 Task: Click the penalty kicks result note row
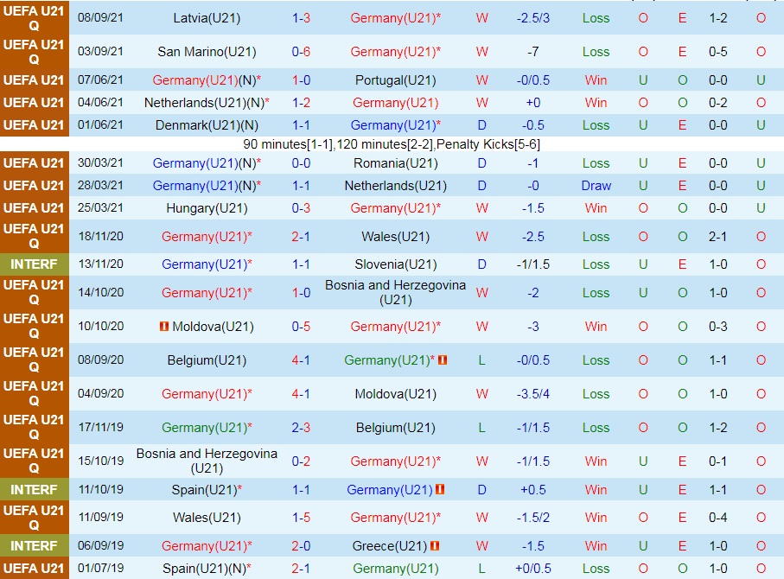[x=392, y=143]
